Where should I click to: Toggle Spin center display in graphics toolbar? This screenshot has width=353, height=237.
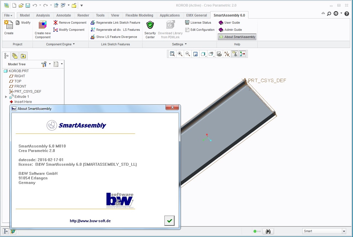(x=242, y=54)
